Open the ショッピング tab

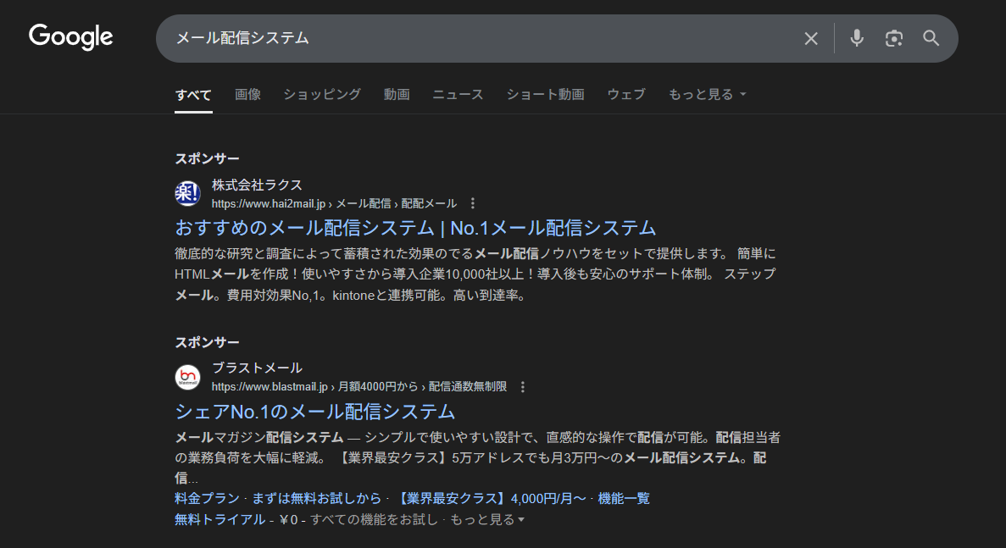322,94
